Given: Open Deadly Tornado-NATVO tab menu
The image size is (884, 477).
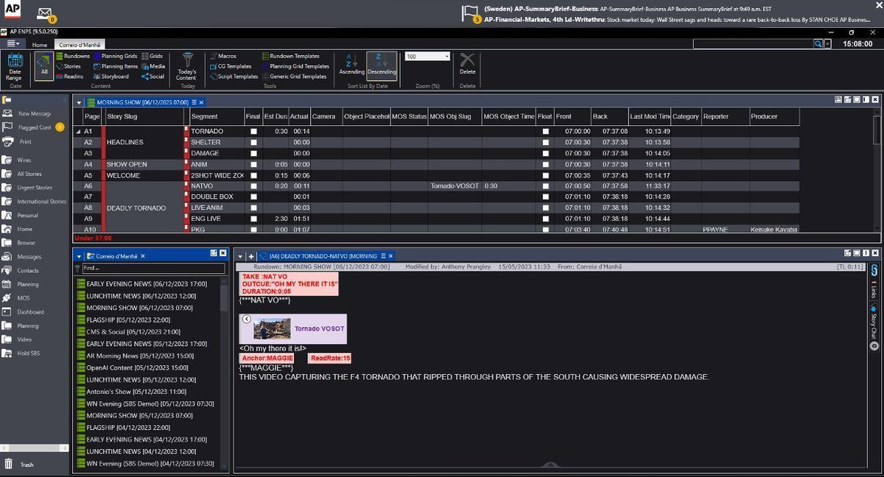Looking at the screenshot, I should pyautogui.click(x=382, y=255).
